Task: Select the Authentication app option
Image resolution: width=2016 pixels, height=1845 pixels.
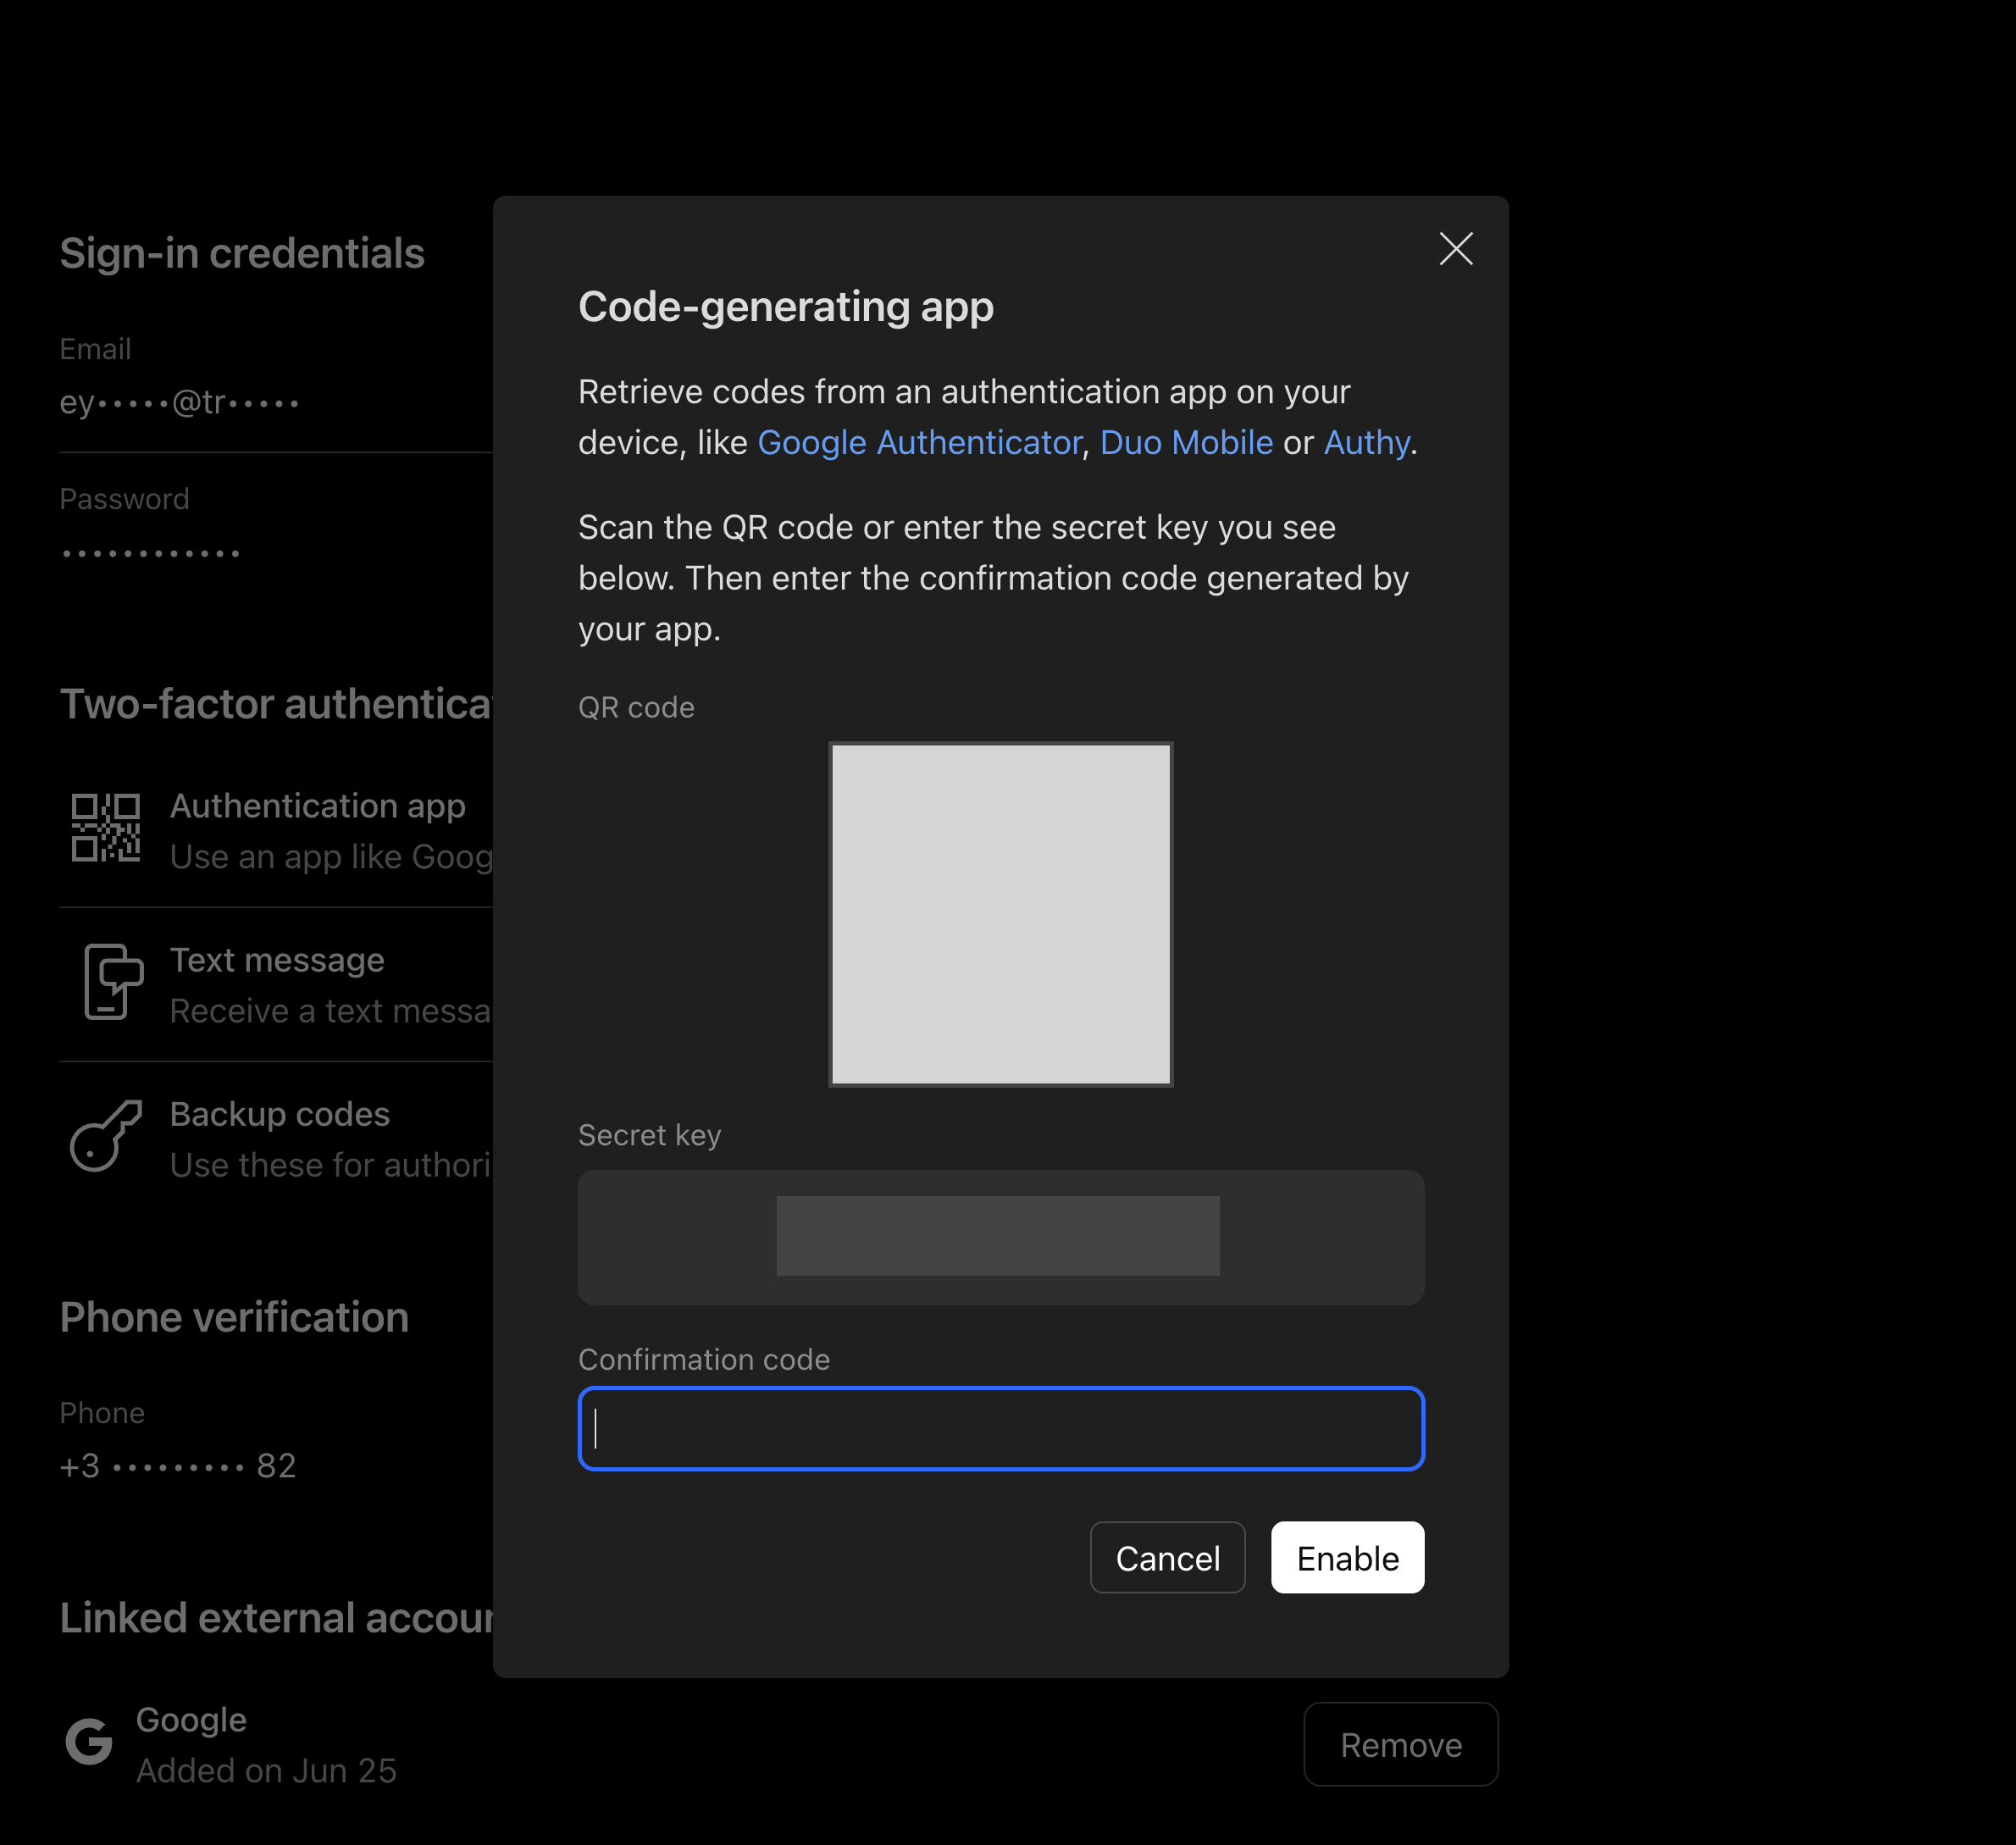Action: click(x=317, y=806)
